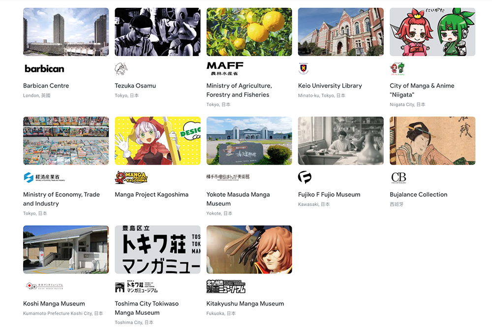This screenshot has height=329, width=492.
Task: Click "Kumamoto Prefecture Koshi City, 日本" text
Action: pos(63,313)
